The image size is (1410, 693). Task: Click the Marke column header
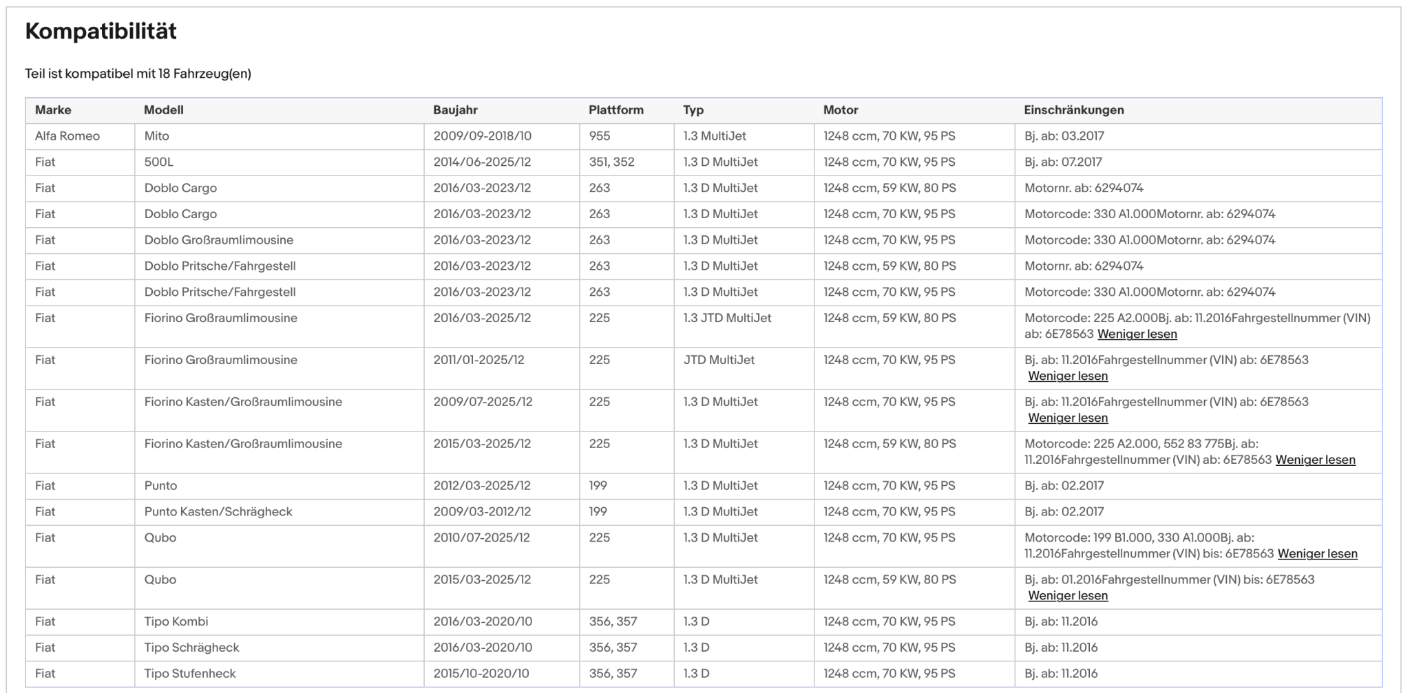tap(53, 110)
